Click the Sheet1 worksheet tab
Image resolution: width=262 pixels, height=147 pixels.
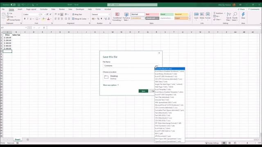18,140
